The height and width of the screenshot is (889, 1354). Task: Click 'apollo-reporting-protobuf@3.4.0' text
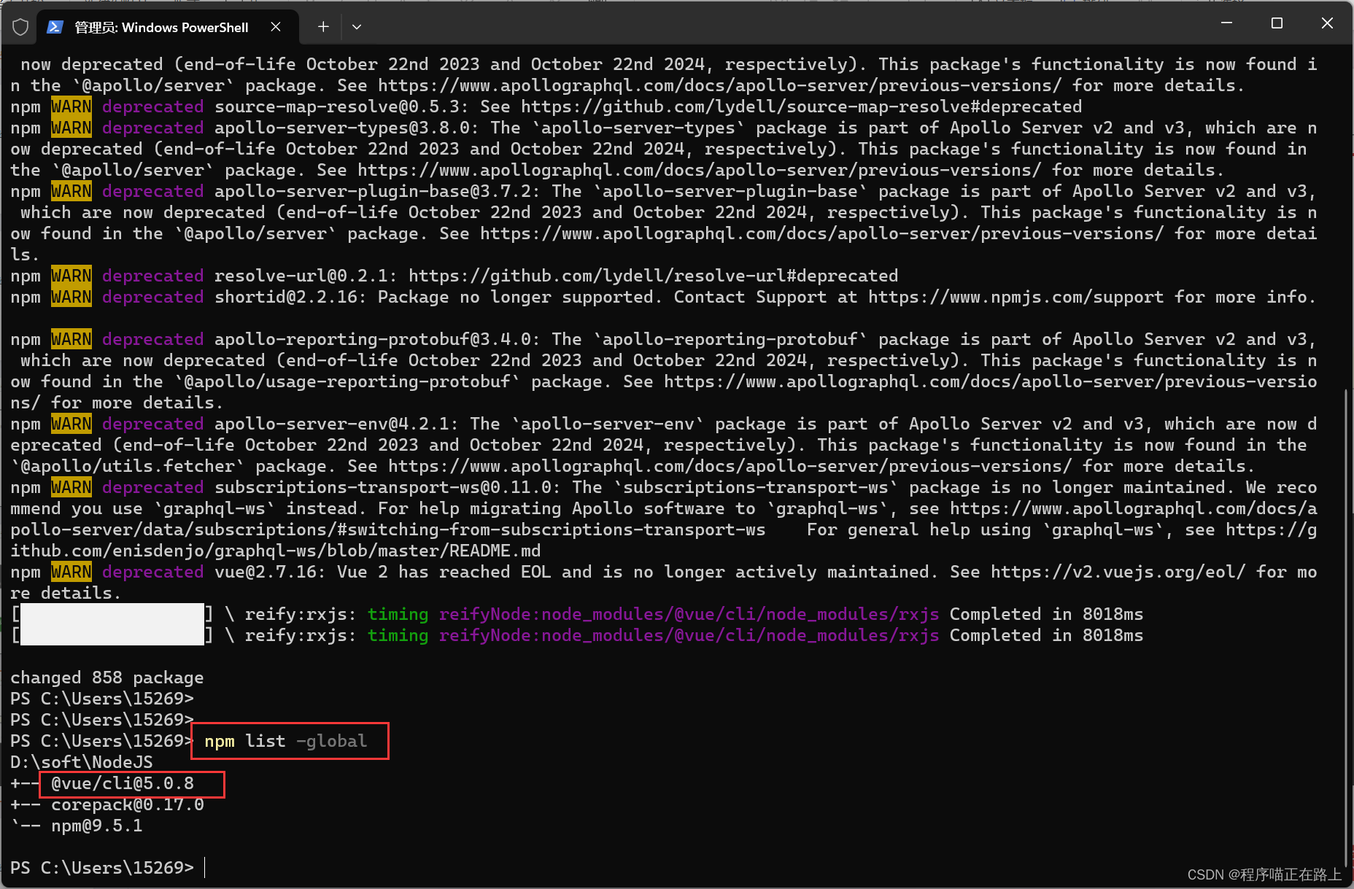click(x=373, y=339)
